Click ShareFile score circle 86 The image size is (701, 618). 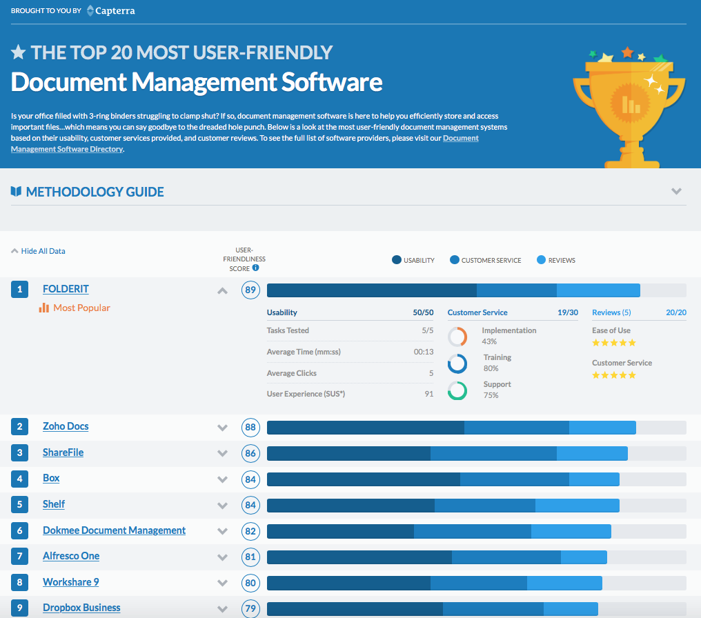coord(250,453)
